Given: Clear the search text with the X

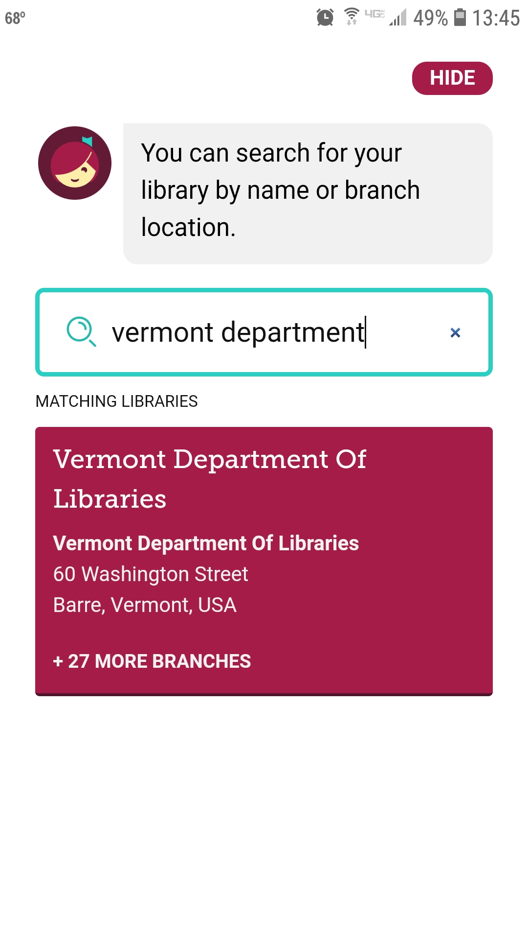Looking at the screenshot, I should click(x=455, y=333).
